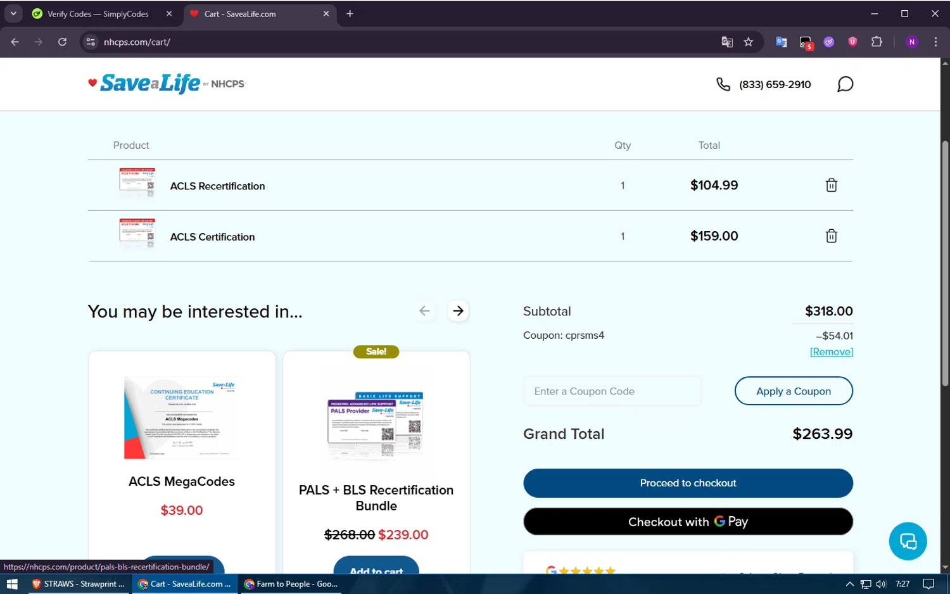Remove the cprsms4 coupon
The height and width of the screenshot is (594, 950).
click(x=832, y=351)
